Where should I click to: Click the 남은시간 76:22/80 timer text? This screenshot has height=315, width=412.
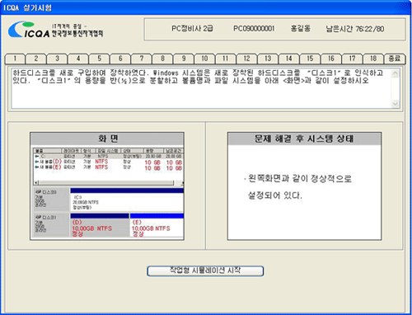pyautogui.click(x=355, y=29)
